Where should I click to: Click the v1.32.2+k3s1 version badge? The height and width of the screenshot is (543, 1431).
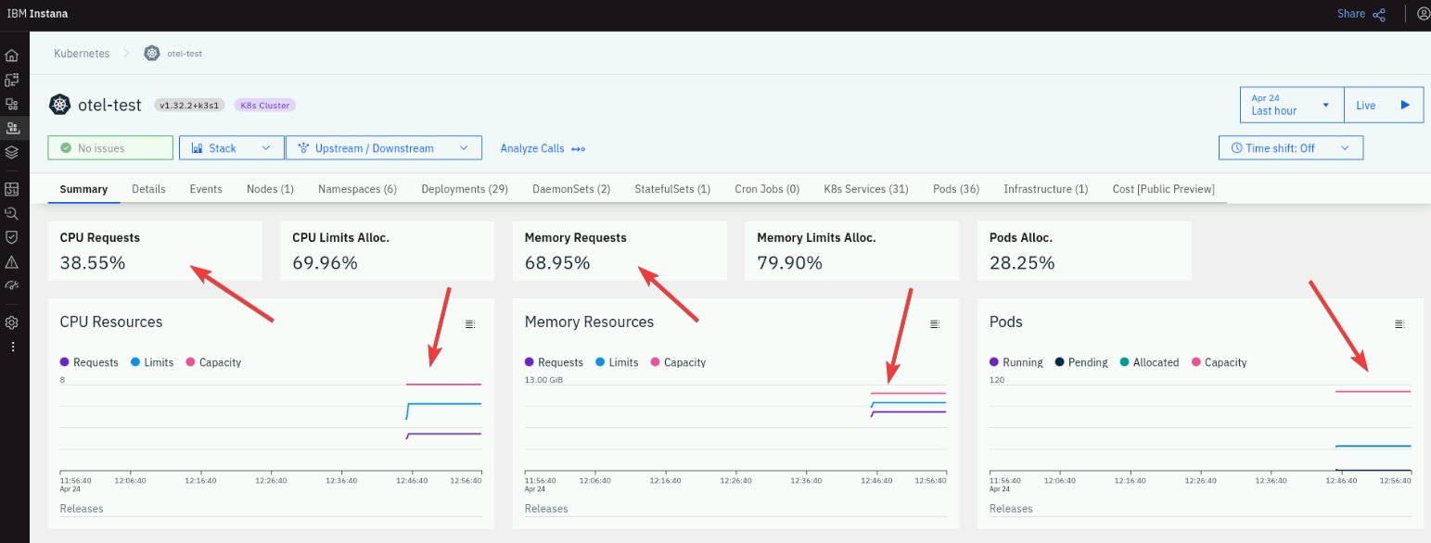[x=189, y=106]
